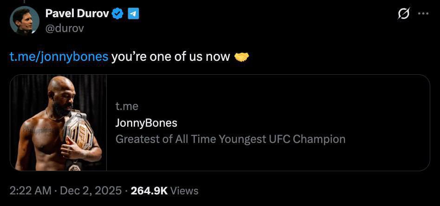440x206 pixels.
Task: Click the "Greatest of All Time Youngest UFC Champion" description
Action: pos(230,139)
